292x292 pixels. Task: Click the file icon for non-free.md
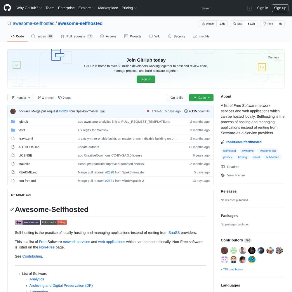click(x=13, y=181)
